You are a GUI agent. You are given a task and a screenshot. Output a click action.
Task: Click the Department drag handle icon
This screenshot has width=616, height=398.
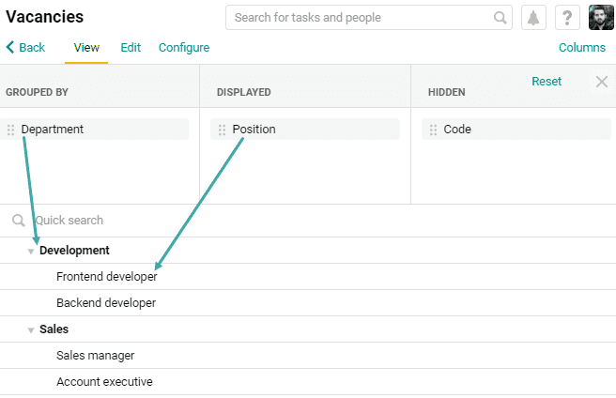[x=10, y=130]
